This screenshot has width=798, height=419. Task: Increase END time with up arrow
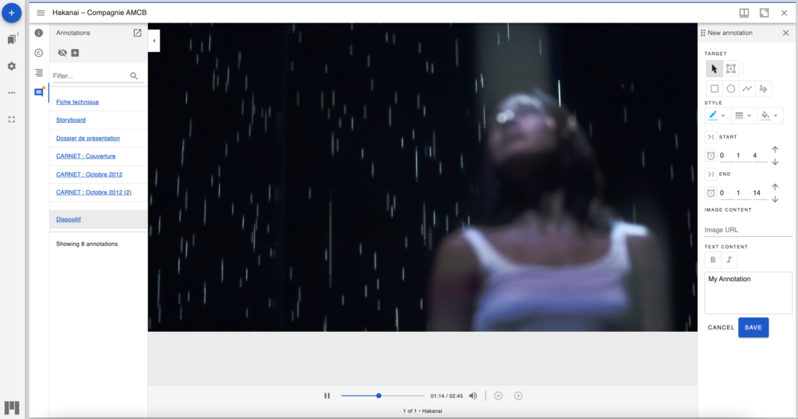(775, 187)
